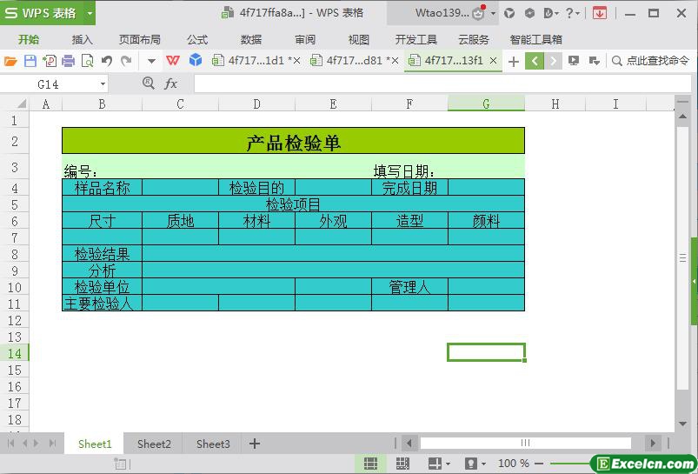Screen dimensions: 698x474
Task: Click the Save disk icon
Action: point(30,61)
